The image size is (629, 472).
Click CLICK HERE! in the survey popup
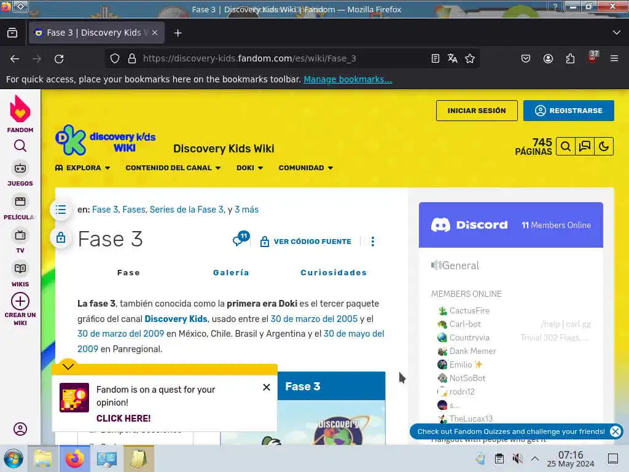coord(123,418)
